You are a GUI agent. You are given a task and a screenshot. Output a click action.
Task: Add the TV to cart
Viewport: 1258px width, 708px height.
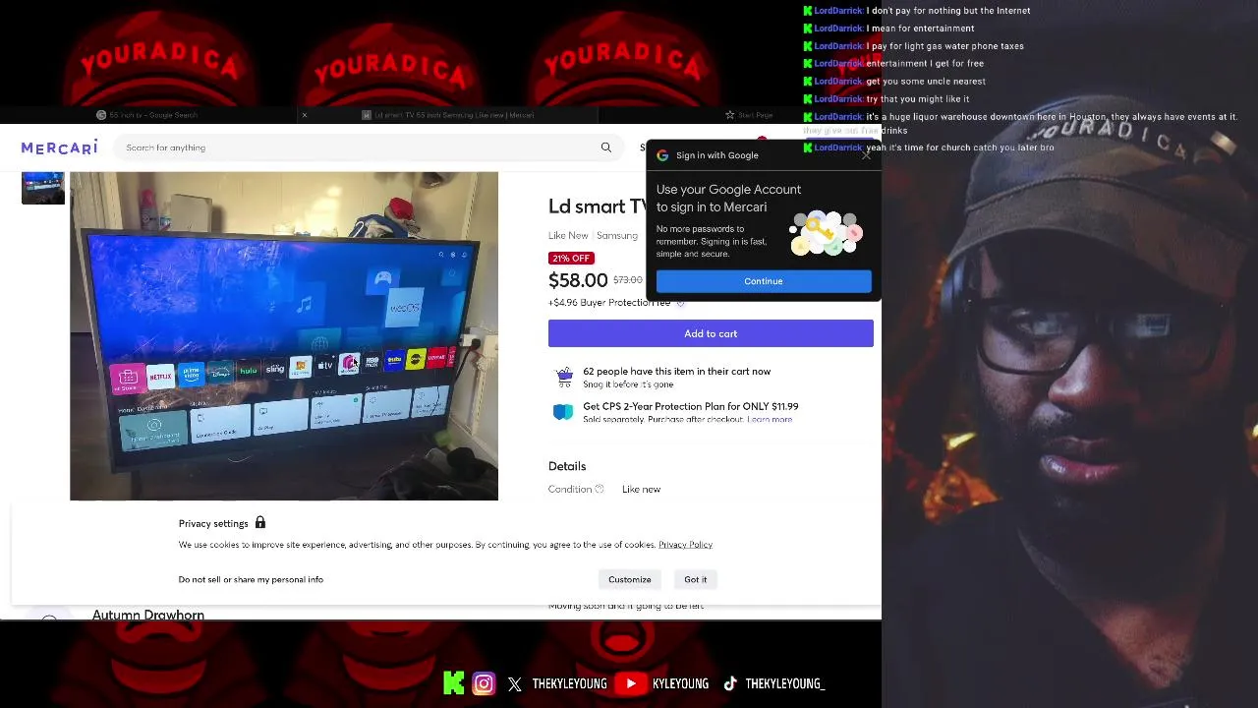tap(711, 333)
